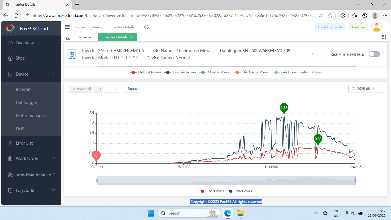The height and width of the screenshot is (220, 391).
Task: Open File Explorer from the taskbar
Action: 240,213
